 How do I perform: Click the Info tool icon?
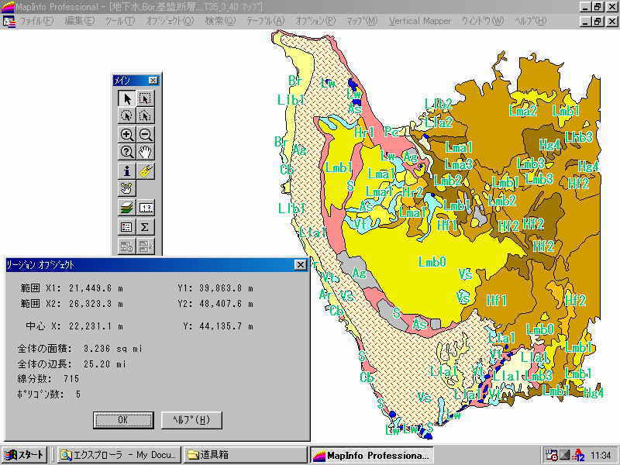coord(126,170)
